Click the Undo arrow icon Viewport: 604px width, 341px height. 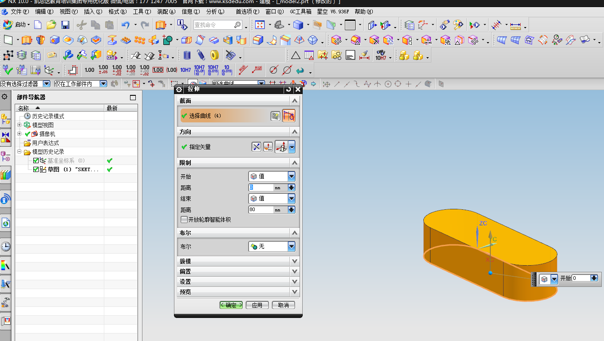coord(126,25)
